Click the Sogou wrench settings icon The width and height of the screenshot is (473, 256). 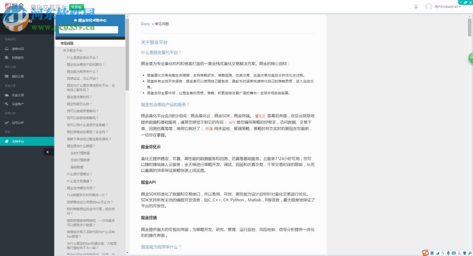click(x=470, y=253)
